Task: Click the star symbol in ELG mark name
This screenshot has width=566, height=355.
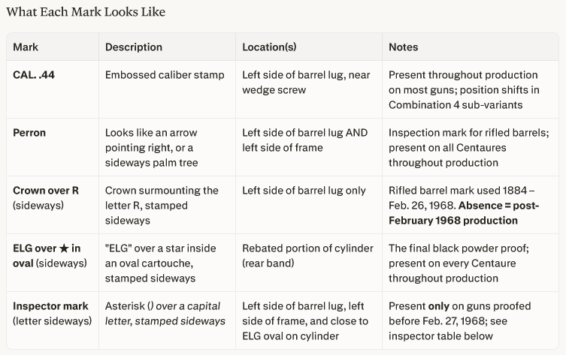Action: [64, 248]
